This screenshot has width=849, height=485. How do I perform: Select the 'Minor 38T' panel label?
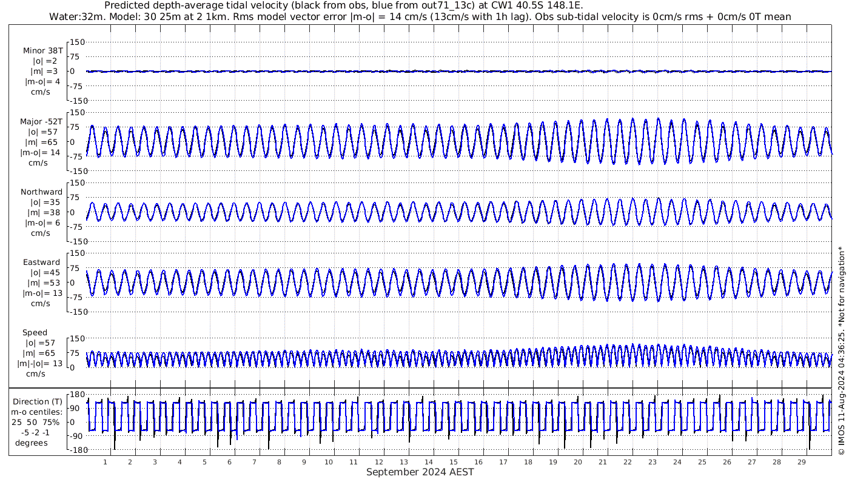42,51
